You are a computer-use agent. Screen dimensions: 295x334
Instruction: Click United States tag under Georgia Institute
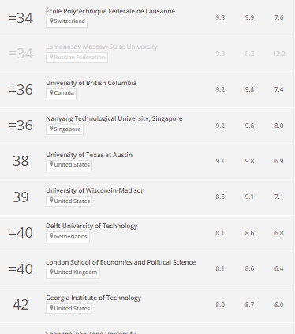(69, 309)
